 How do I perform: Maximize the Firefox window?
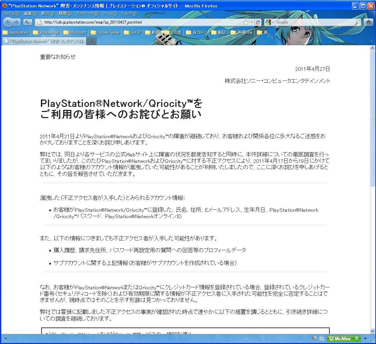(363, 6)
